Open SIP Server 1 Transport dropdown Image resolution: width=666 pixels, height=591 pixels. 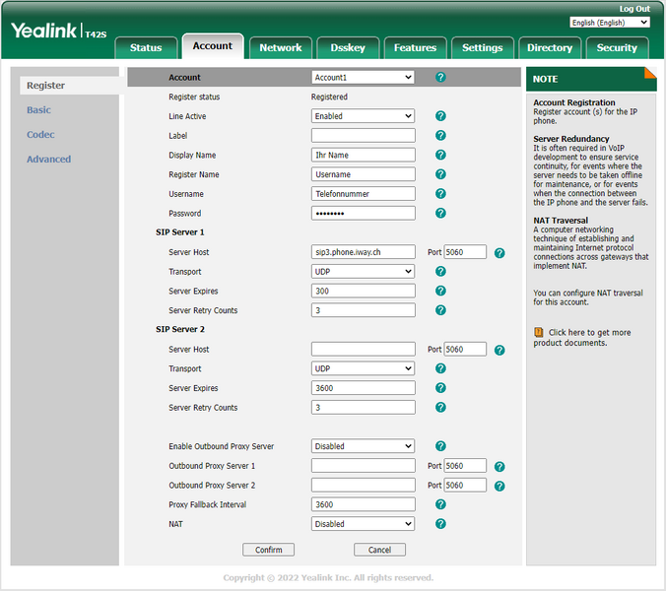[x=363, y=271]
